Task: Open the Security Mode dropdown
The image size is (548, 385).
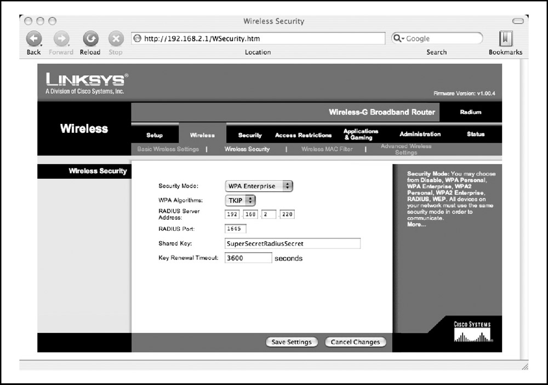Action: (x=259, y=186)
